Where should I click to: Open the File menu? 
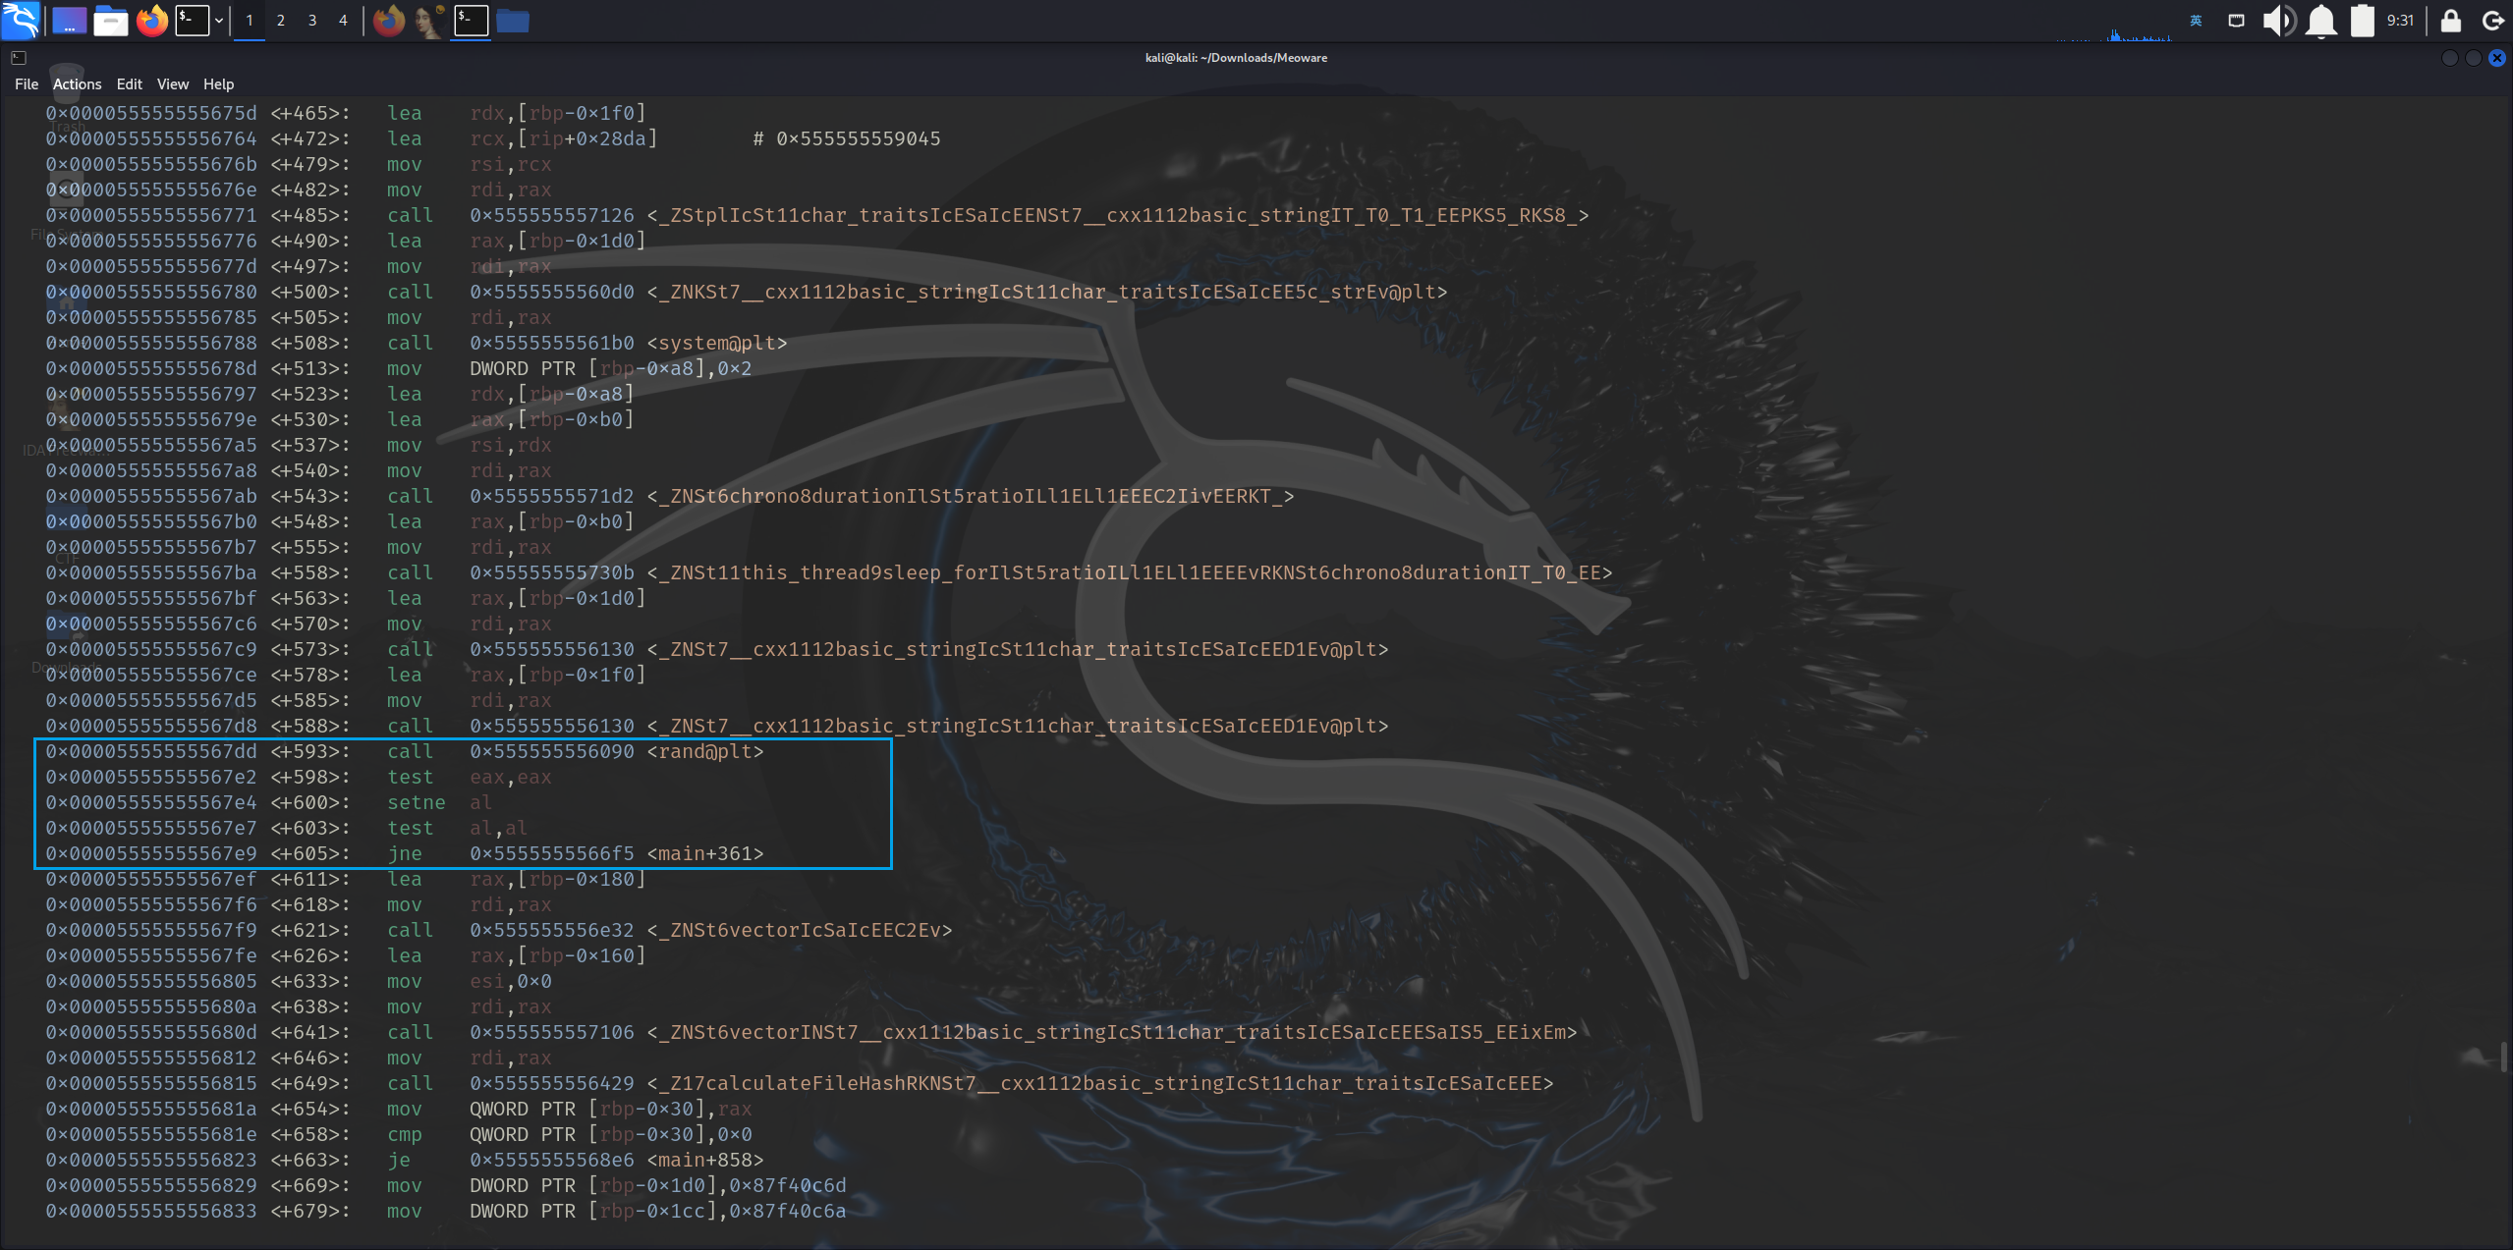[x=27, y=83]
